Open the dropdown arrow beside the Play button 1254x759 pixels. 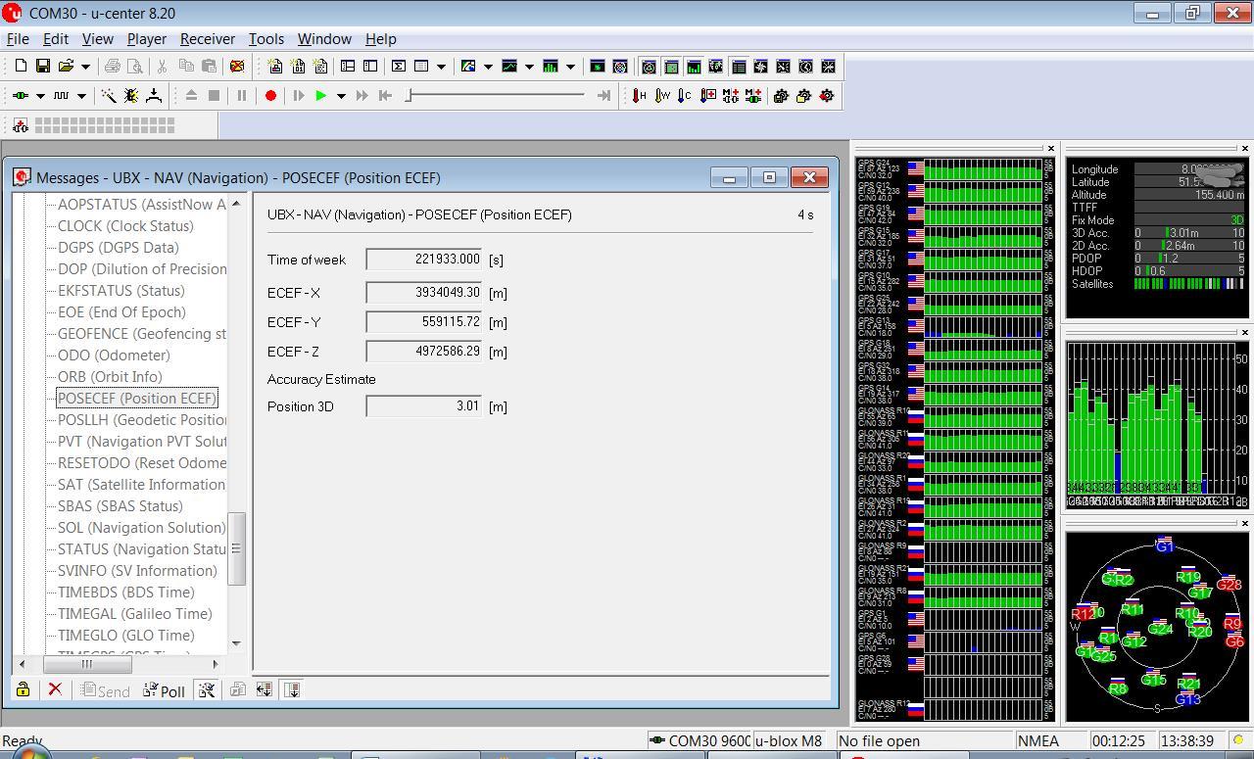343,95
